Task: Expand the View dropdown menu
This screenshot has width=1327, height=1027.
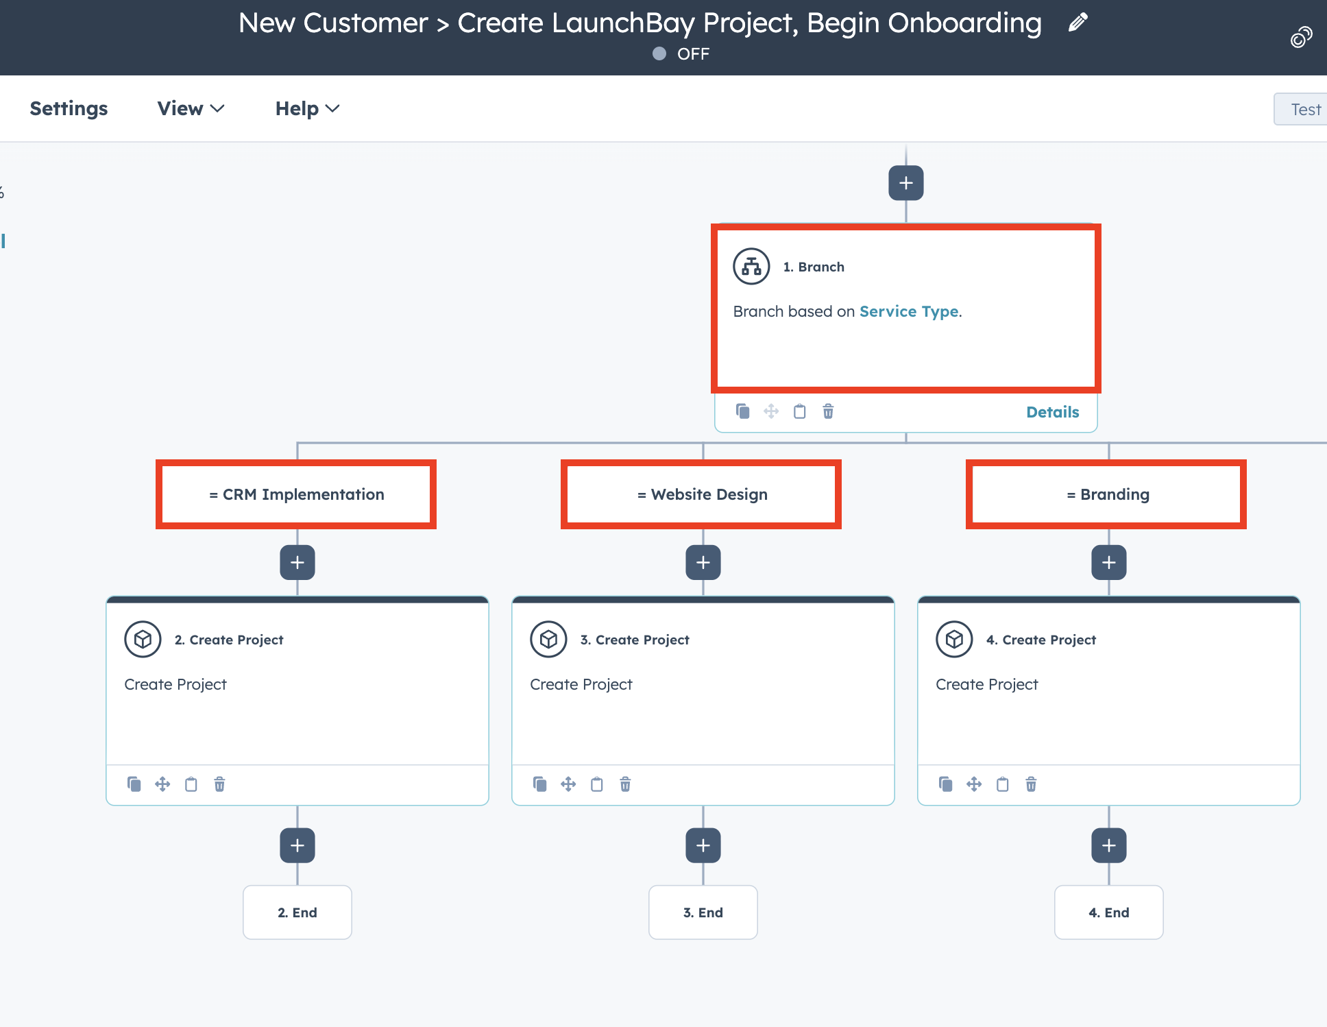Action: 191,108
